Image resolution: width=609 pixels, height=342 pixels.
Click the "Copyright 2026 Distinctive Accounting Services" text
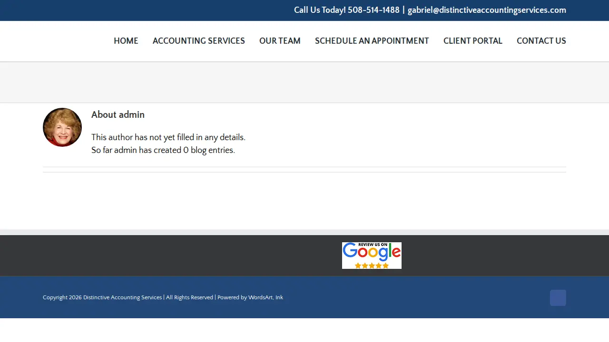coord(102,297)
